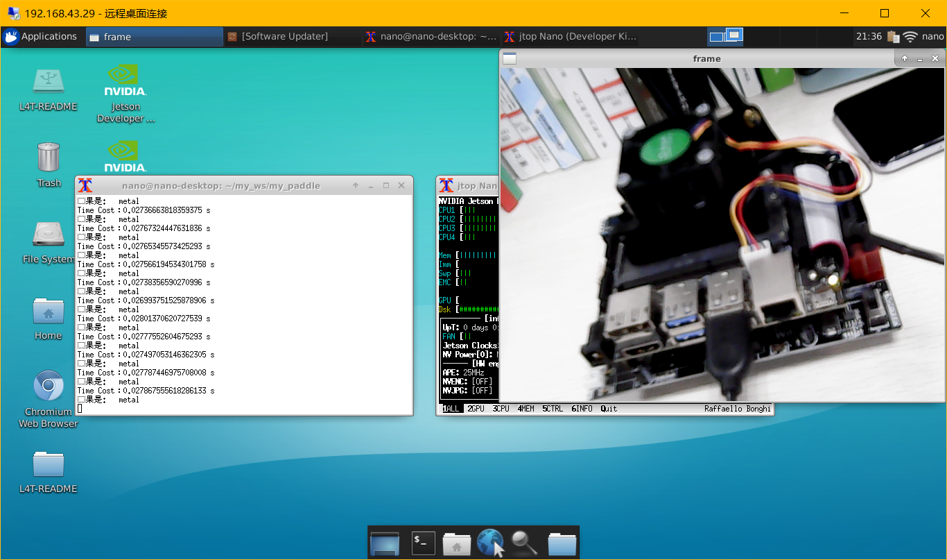Click the Wi-Fi icon in the system tray

coord(909,36)
